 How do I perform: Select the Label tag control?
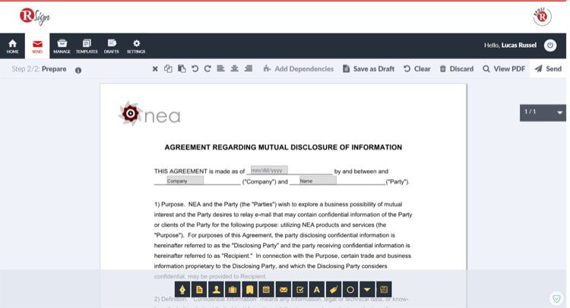tap(334, 290)
